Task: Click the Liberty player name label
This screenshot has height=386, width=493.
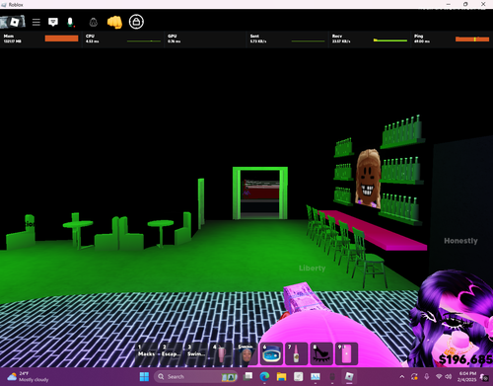Action: point(313,269)
